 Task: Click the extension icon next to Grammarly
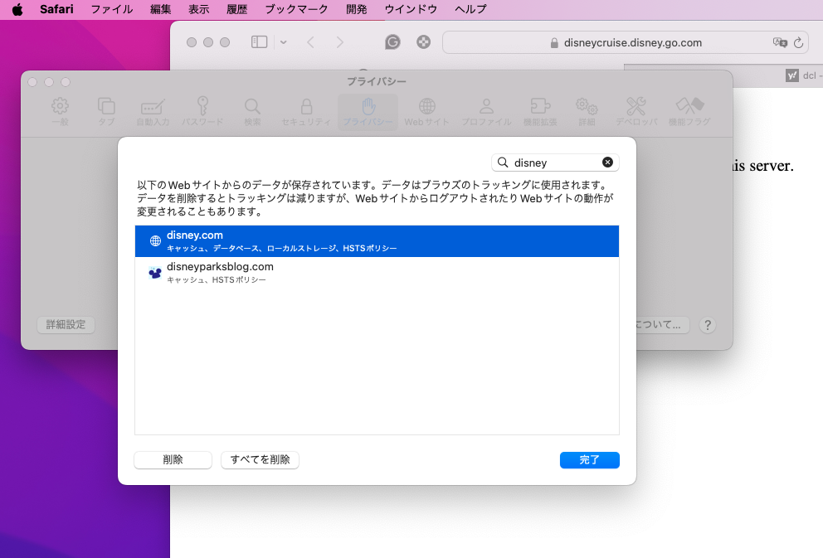point(423,42)
